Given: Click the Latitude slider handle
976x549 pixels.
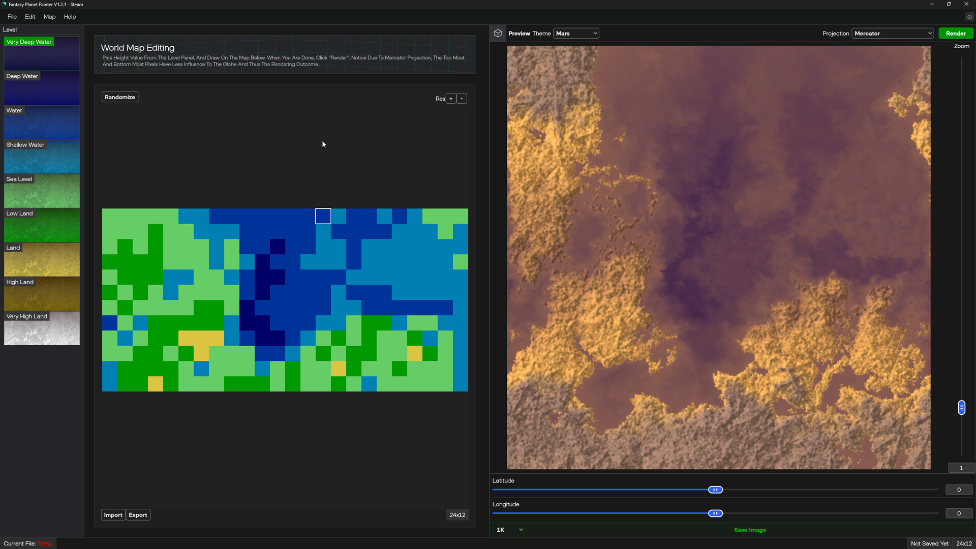Looking at the screenshot, I should (x=715, y=490).
